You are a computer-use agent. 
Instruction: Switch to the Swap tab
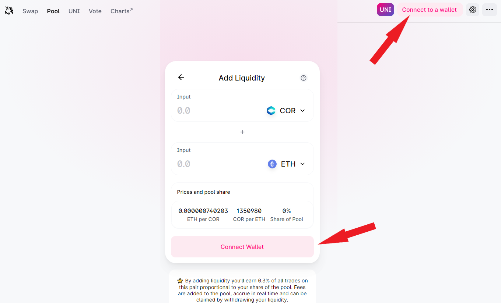tap(30, 11)
